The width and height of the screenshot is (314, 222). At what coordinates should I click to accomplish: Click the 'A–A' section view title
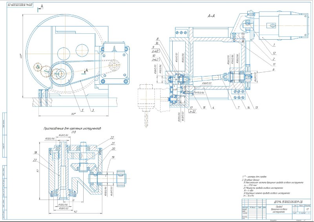tap(211, 16)
